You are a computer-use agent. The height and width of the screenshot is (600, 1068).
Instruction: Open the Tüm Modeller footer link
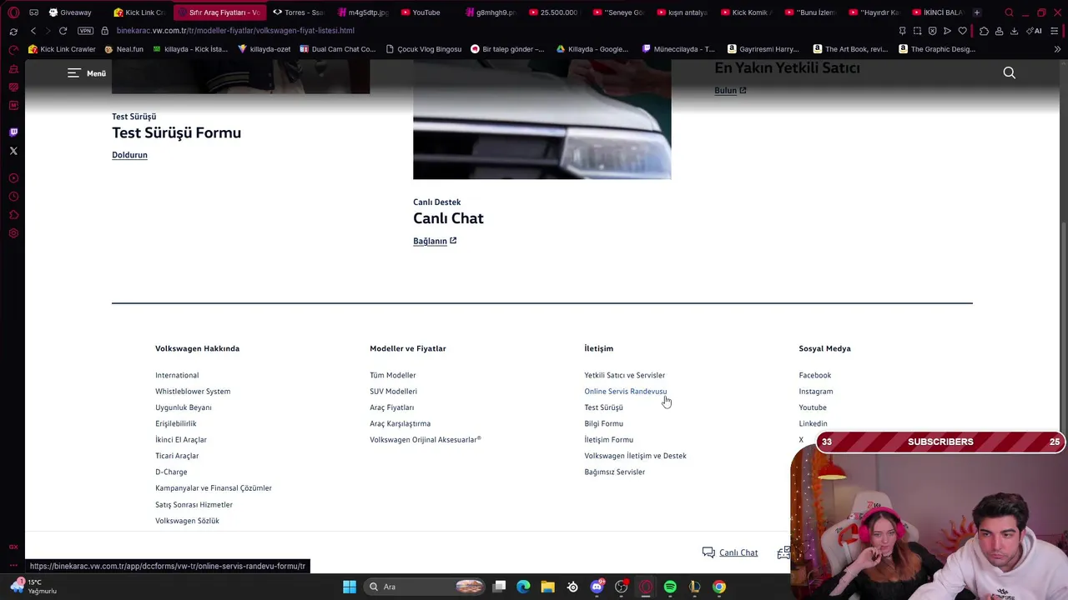(393, 375)
